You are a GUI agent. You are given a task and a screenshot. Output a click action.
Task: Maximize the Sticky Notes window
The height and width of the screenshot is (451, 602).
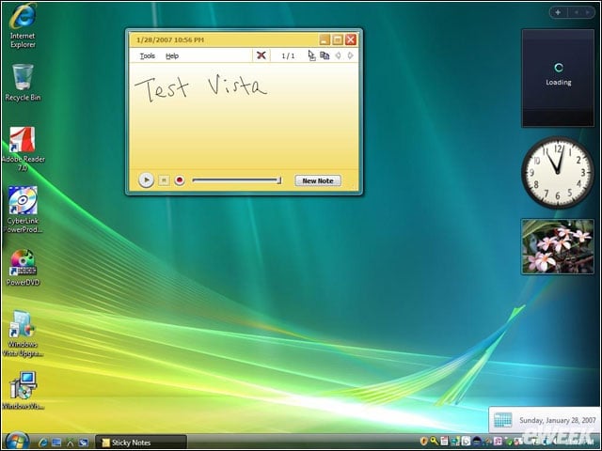pyautogui.click(x=338, y=39)
